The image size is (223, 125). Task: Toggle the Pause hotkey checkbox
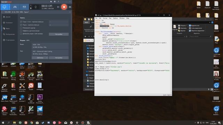[21, 25]
